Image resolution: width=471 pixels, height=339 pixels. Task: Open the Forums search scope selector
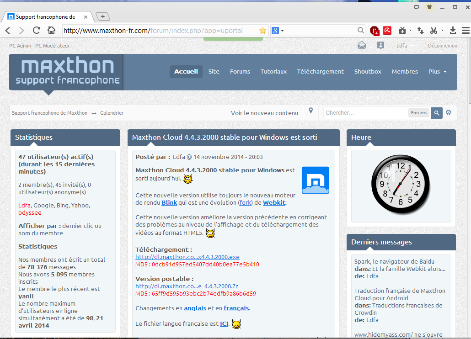(x=419, y=113)
